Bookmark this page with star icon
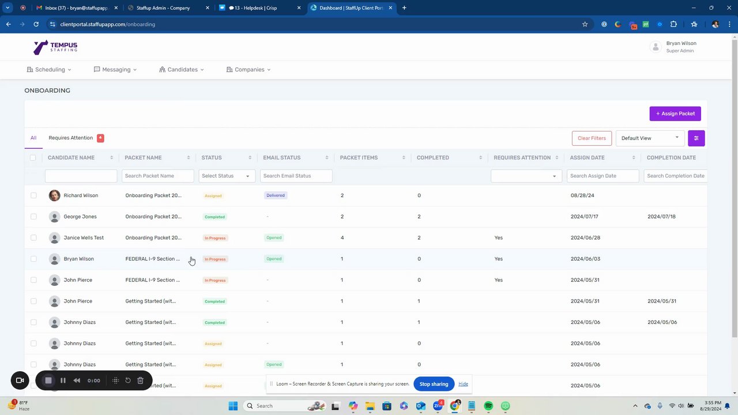This screenshot has width=738, height=415. coord(585,24)
